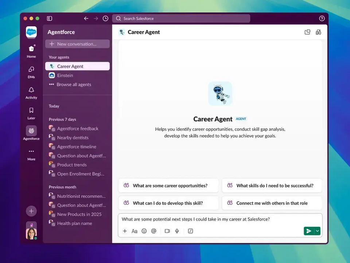
Task: Open Activity in the left rail
Action: (x=31, y=93)
